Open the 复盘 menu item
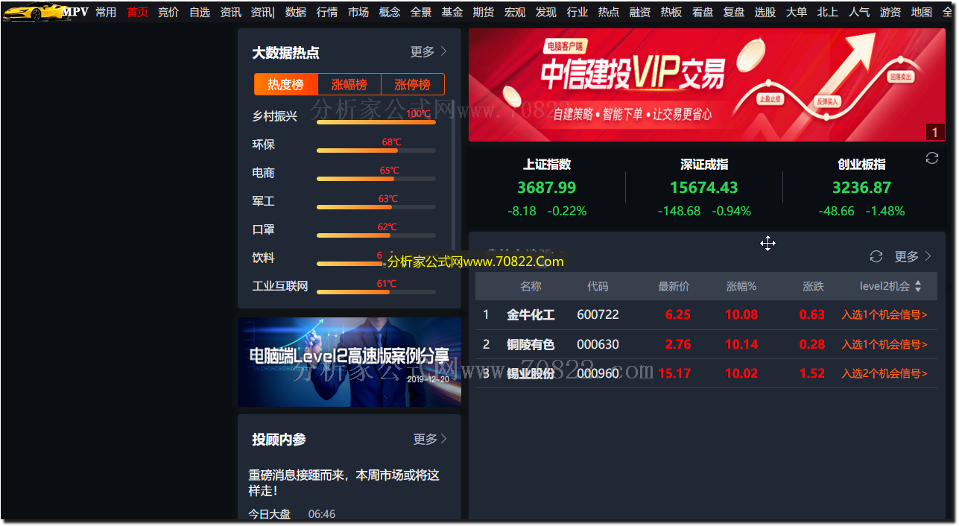 [734, 12]
